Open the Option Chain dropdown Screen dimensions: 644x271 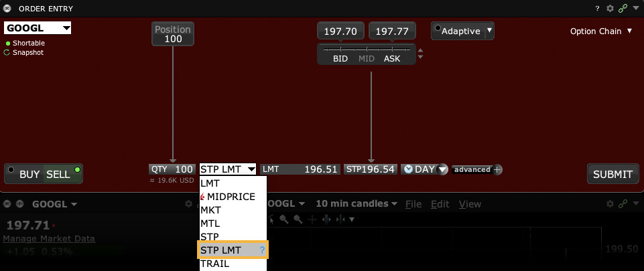point(601,31)
